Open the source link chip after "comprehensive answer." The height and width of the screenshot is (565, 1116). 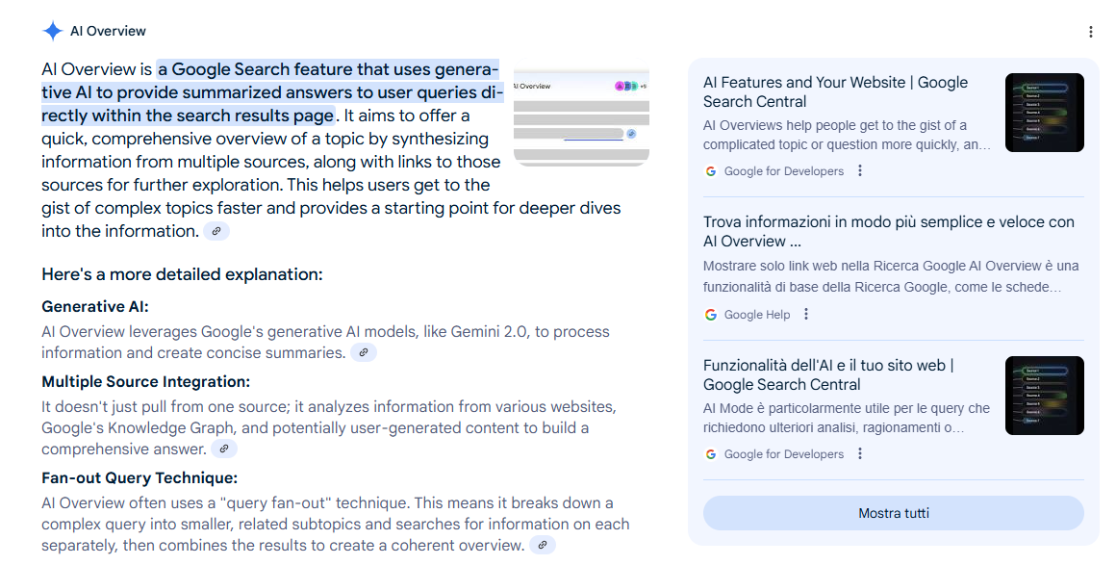pos(224,449)
